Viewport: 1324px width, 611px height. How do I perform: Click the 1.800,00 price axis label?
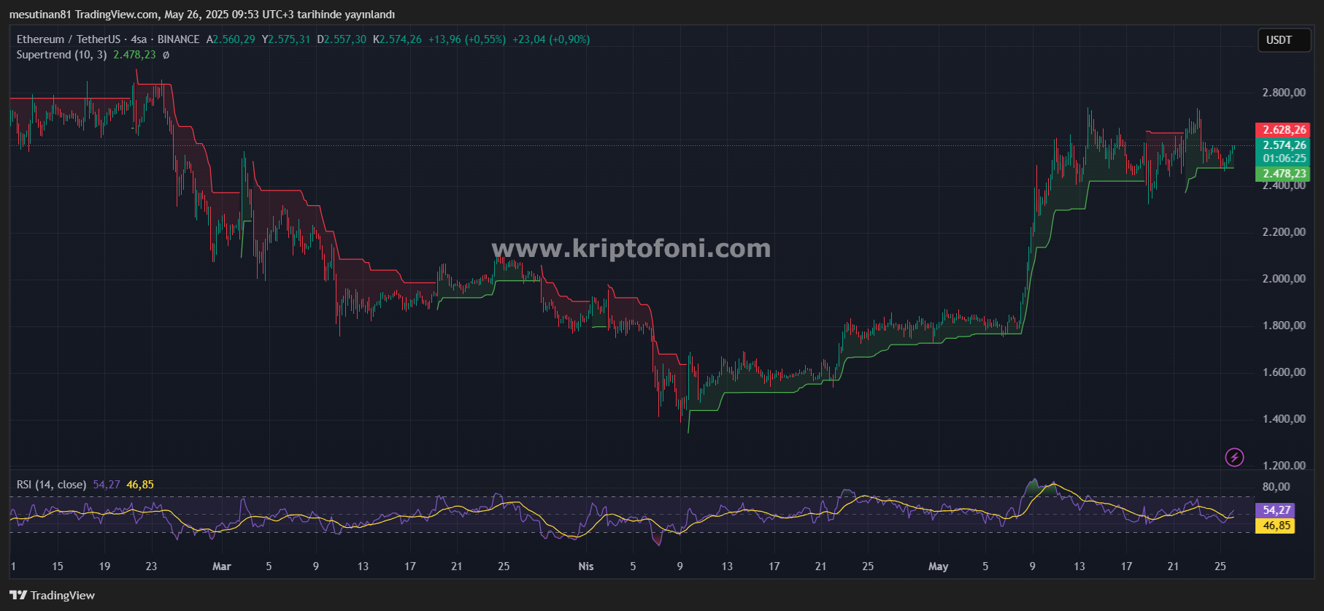coord(1284,326)
